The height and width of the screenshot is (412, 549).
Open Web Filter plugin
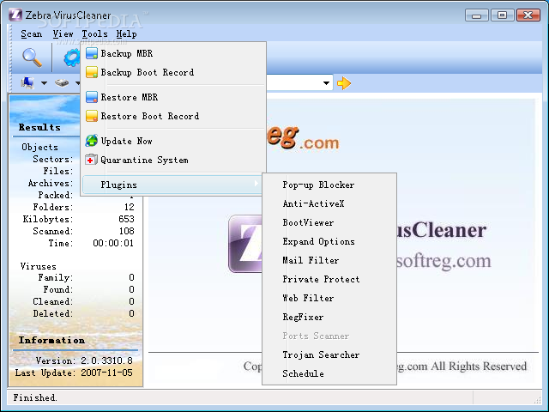pos(329,298)
